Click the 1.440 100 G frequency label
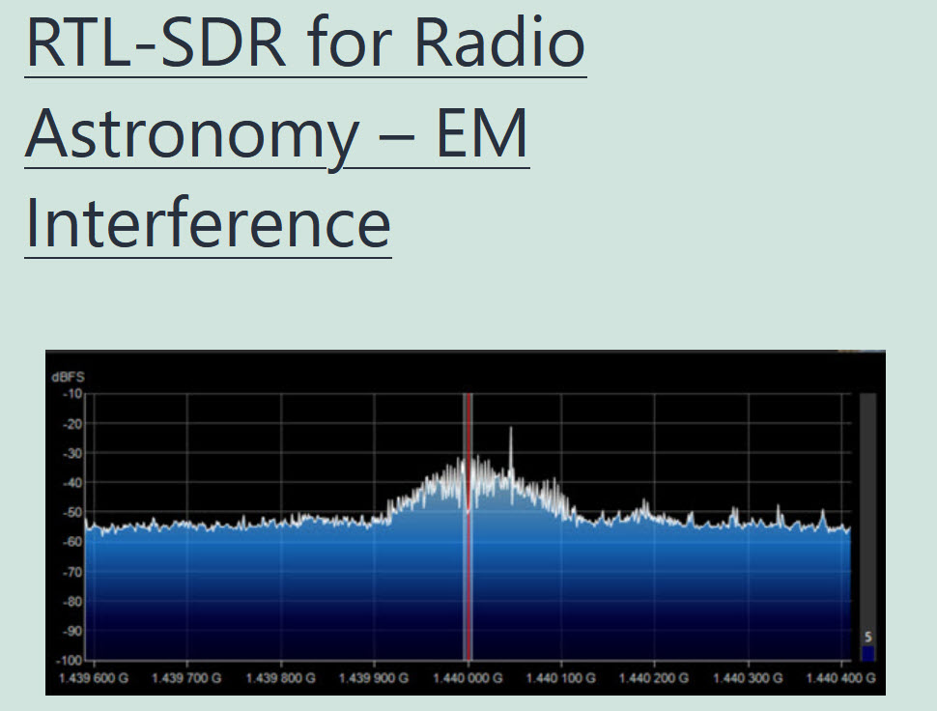This screenshot has height=711, width=937. (x=562, y=679)
